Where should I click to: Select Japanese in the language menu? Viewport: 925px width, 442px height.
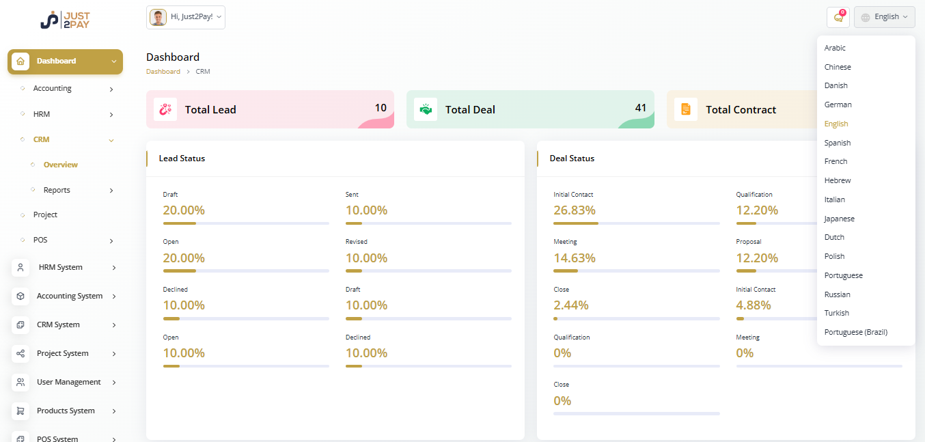840,219
